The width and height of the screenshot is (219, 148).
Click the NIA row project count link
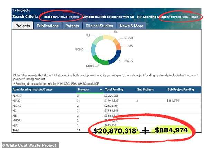pyautogui.click(x=78, y=126)
